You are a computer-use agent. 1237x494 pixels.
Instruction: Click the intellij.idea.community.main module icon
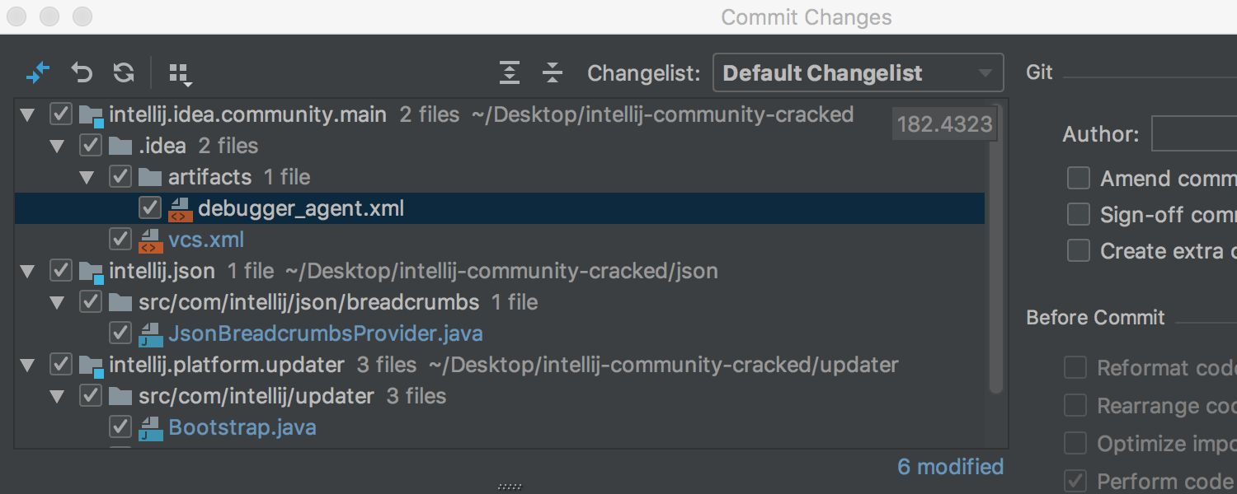click(x=91, y=115)
